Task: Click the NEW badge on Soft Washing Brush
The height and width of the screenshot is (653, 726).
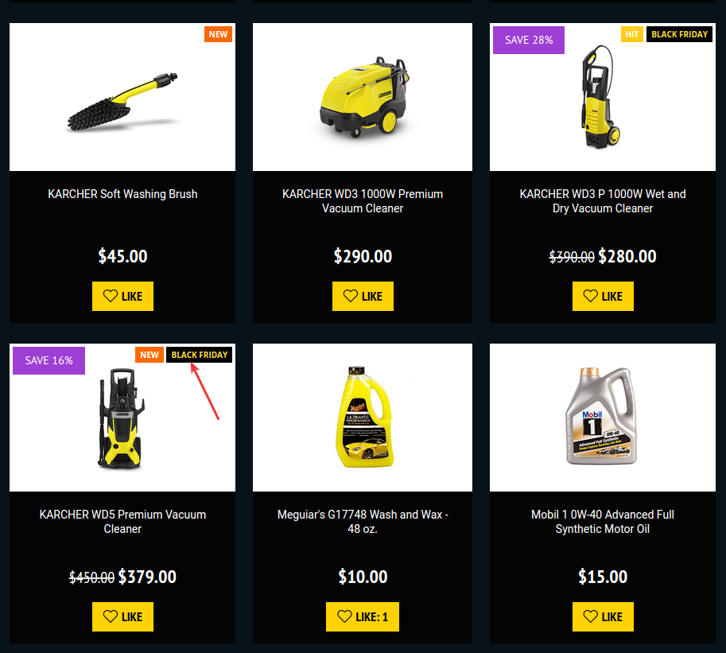Action: [x=218, y=34]
